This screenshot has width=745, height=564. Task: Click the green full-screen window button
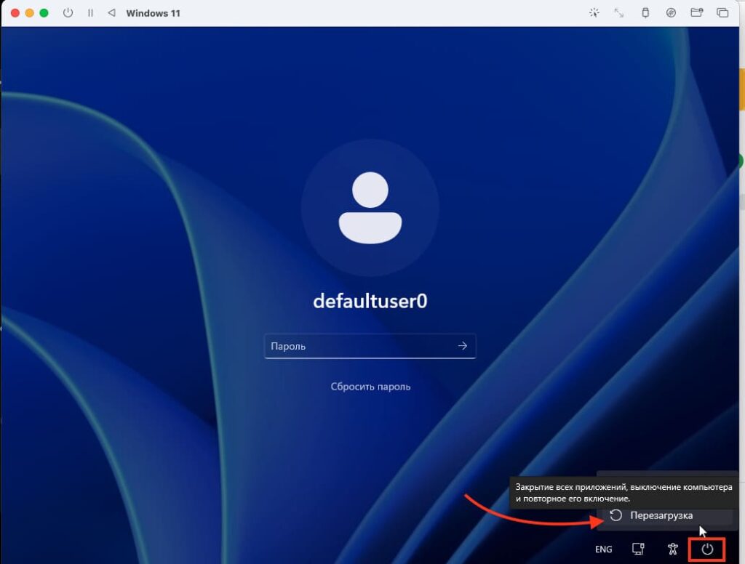(x=44, y=13)
